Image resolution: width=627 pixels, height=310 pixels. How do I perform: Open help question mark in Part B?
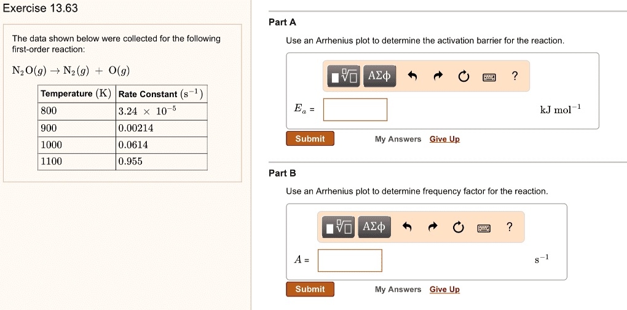(508, 228)
